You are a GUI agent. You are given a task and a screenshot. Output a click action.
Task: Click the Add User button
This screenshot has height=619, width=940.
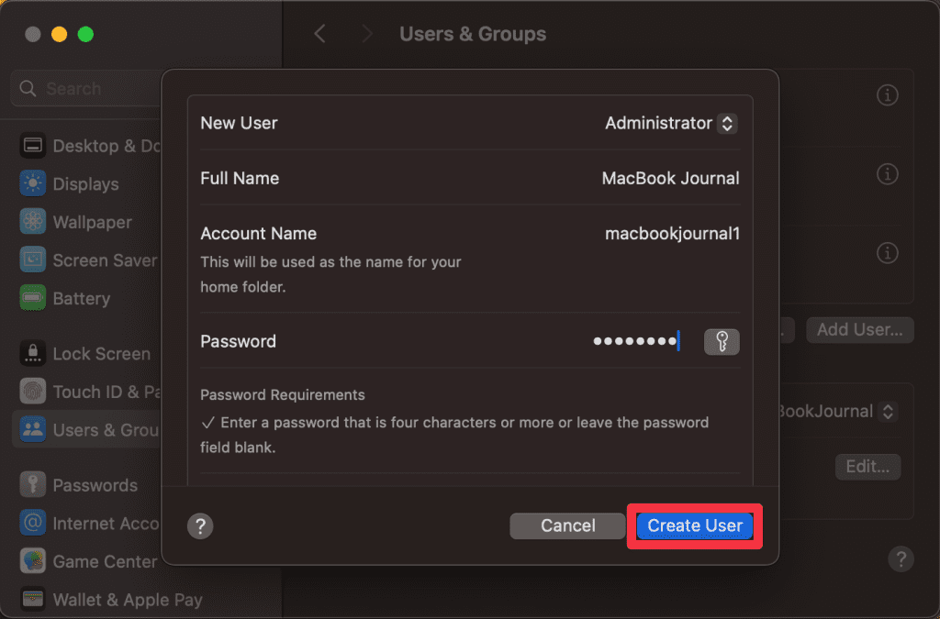[859, 329]
